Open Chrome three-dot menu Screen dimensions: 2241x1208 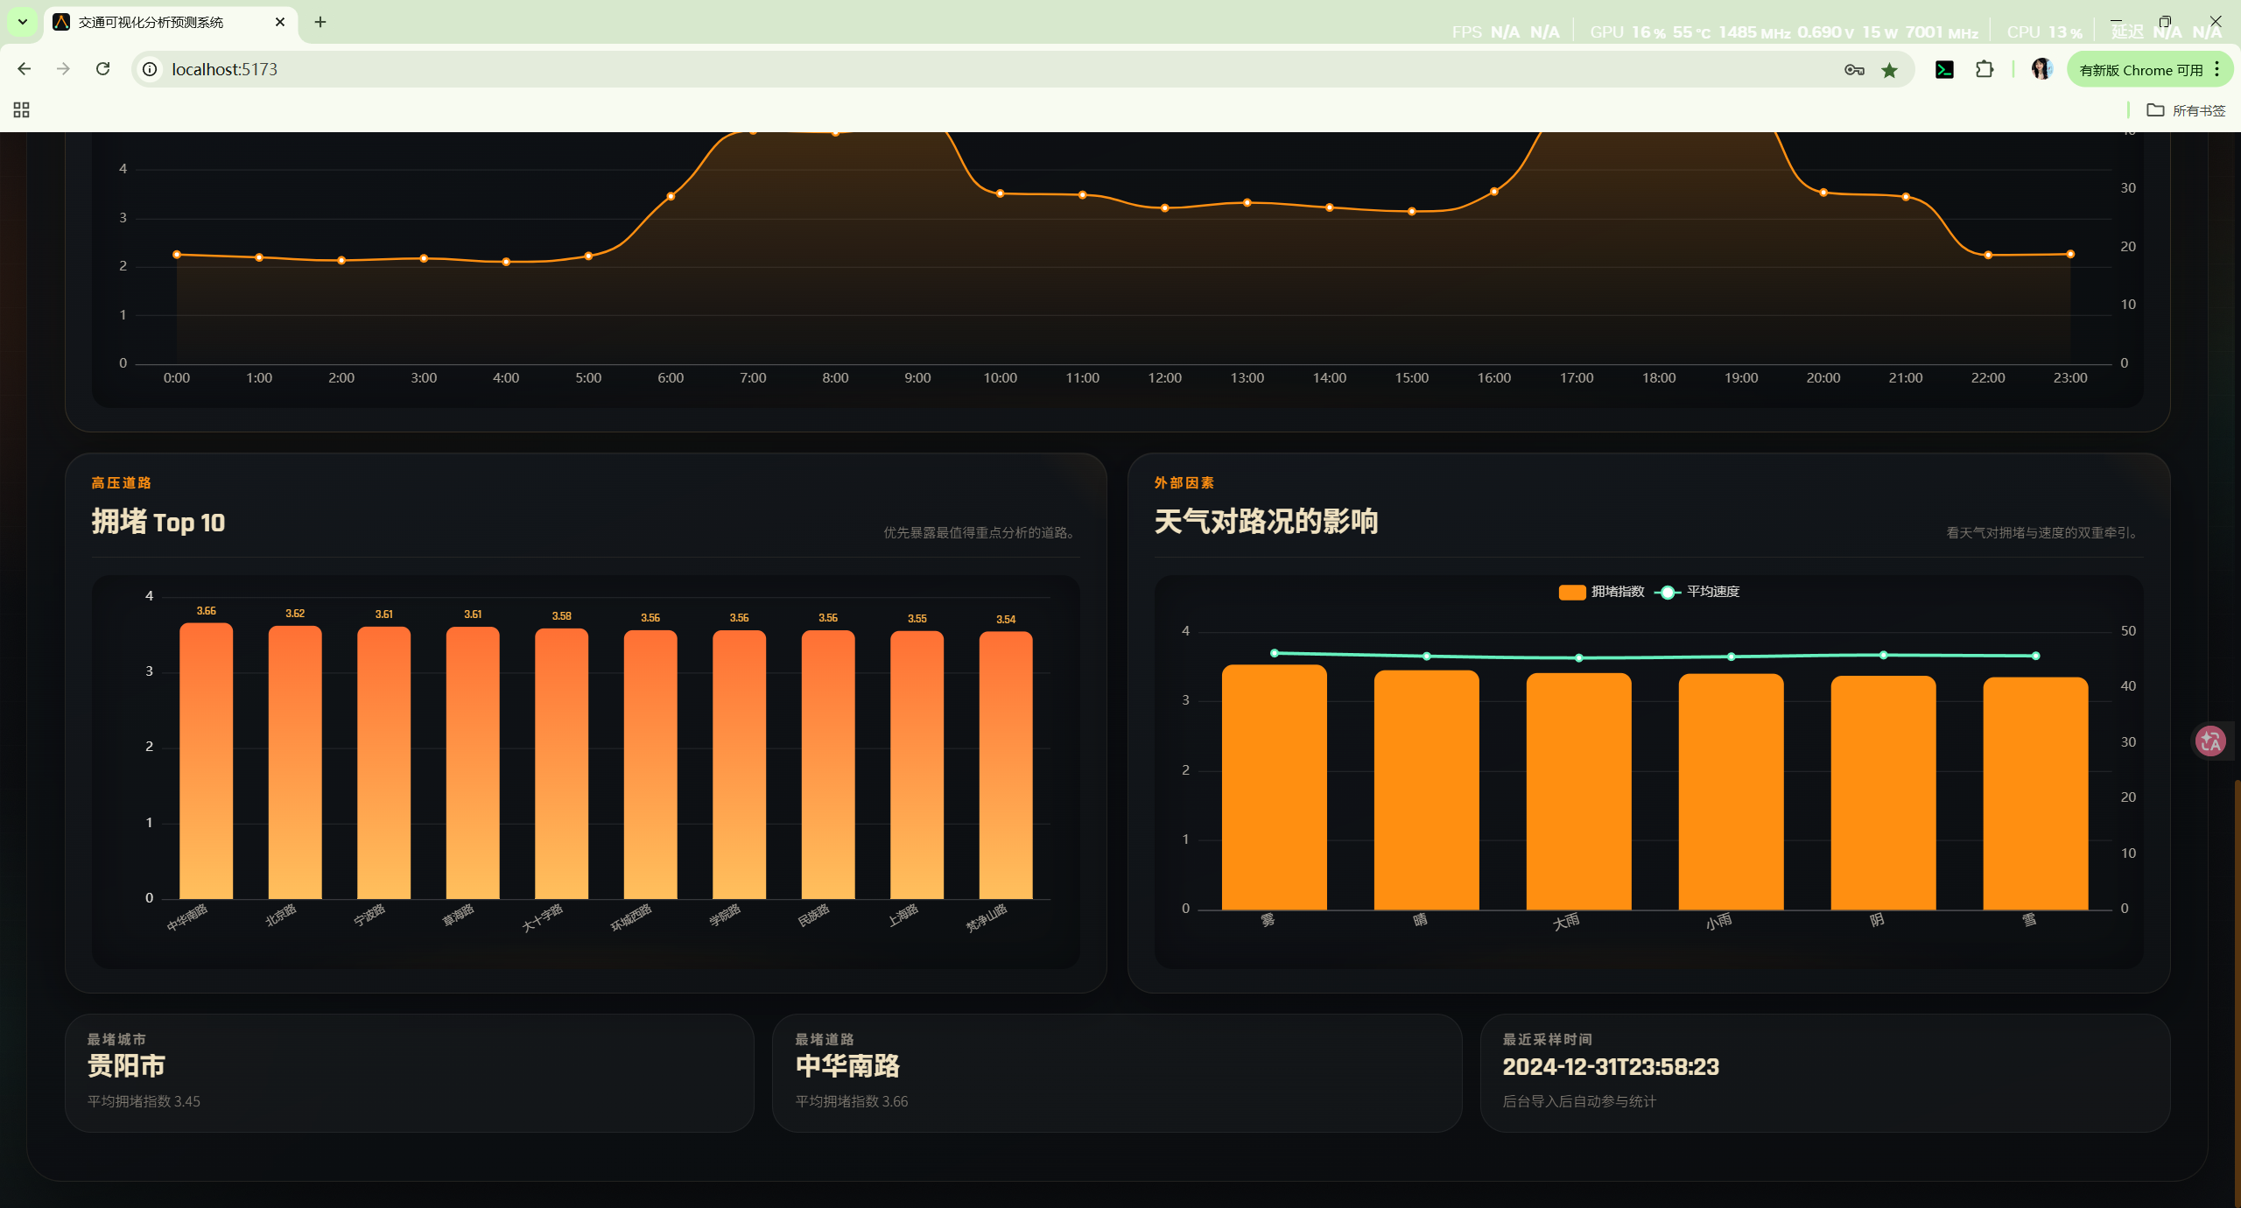(2217, 69)
